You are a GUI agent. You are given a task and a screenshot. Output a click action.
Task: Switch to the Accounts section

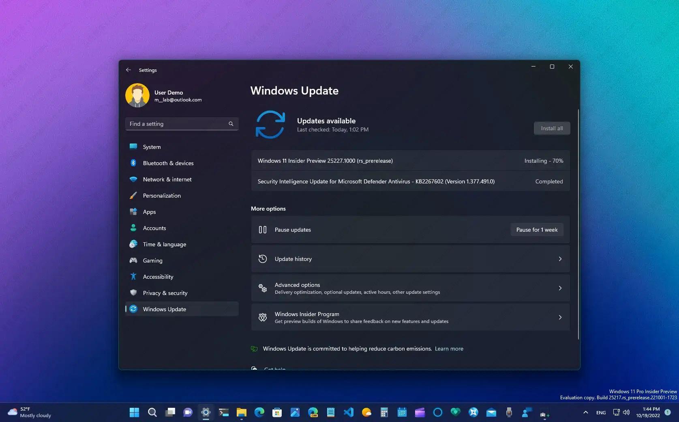154,228
